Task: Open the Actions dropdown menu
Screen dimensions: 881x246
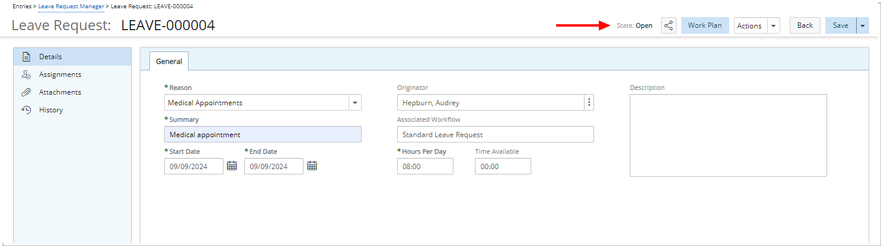Action: click(x=773, y=25)
